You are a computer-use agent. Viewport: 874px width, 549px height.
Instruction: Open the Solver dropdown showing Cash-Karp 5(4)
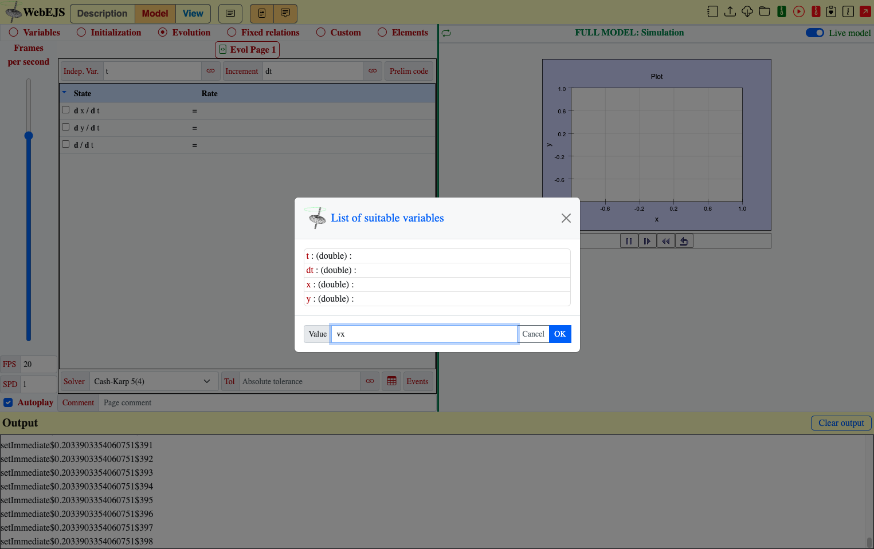pyautogui.click(x=153, y=381)
